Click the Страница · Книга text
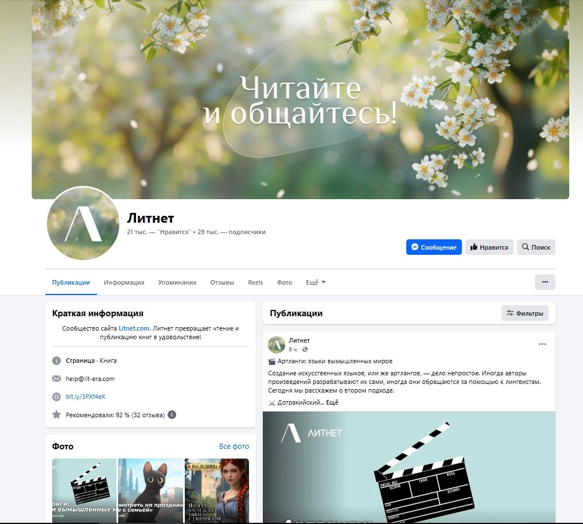583x524 pixels. 91,360
